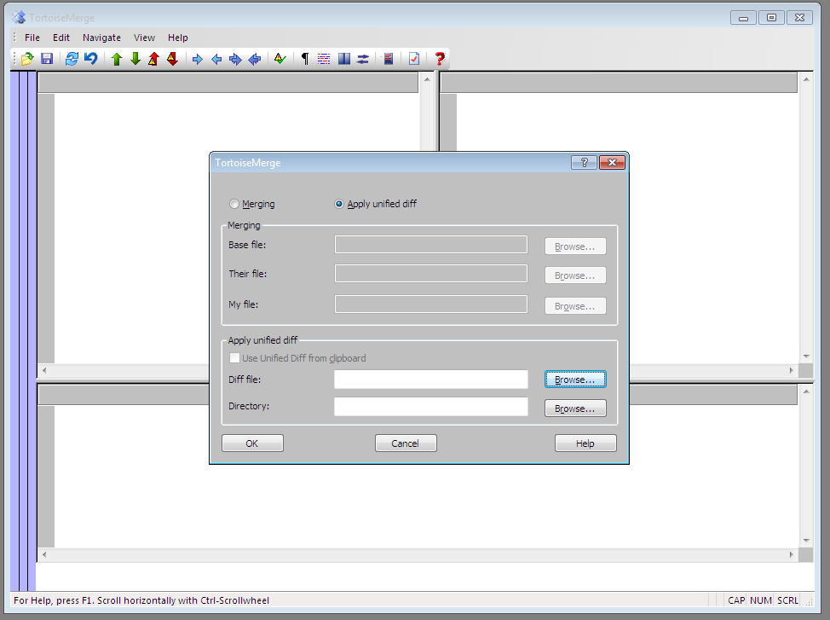This screenshot has width=830, height=620.
Task: Click the single blue left arrow icon
Action: pyautogui.click(x=216, y=60)
